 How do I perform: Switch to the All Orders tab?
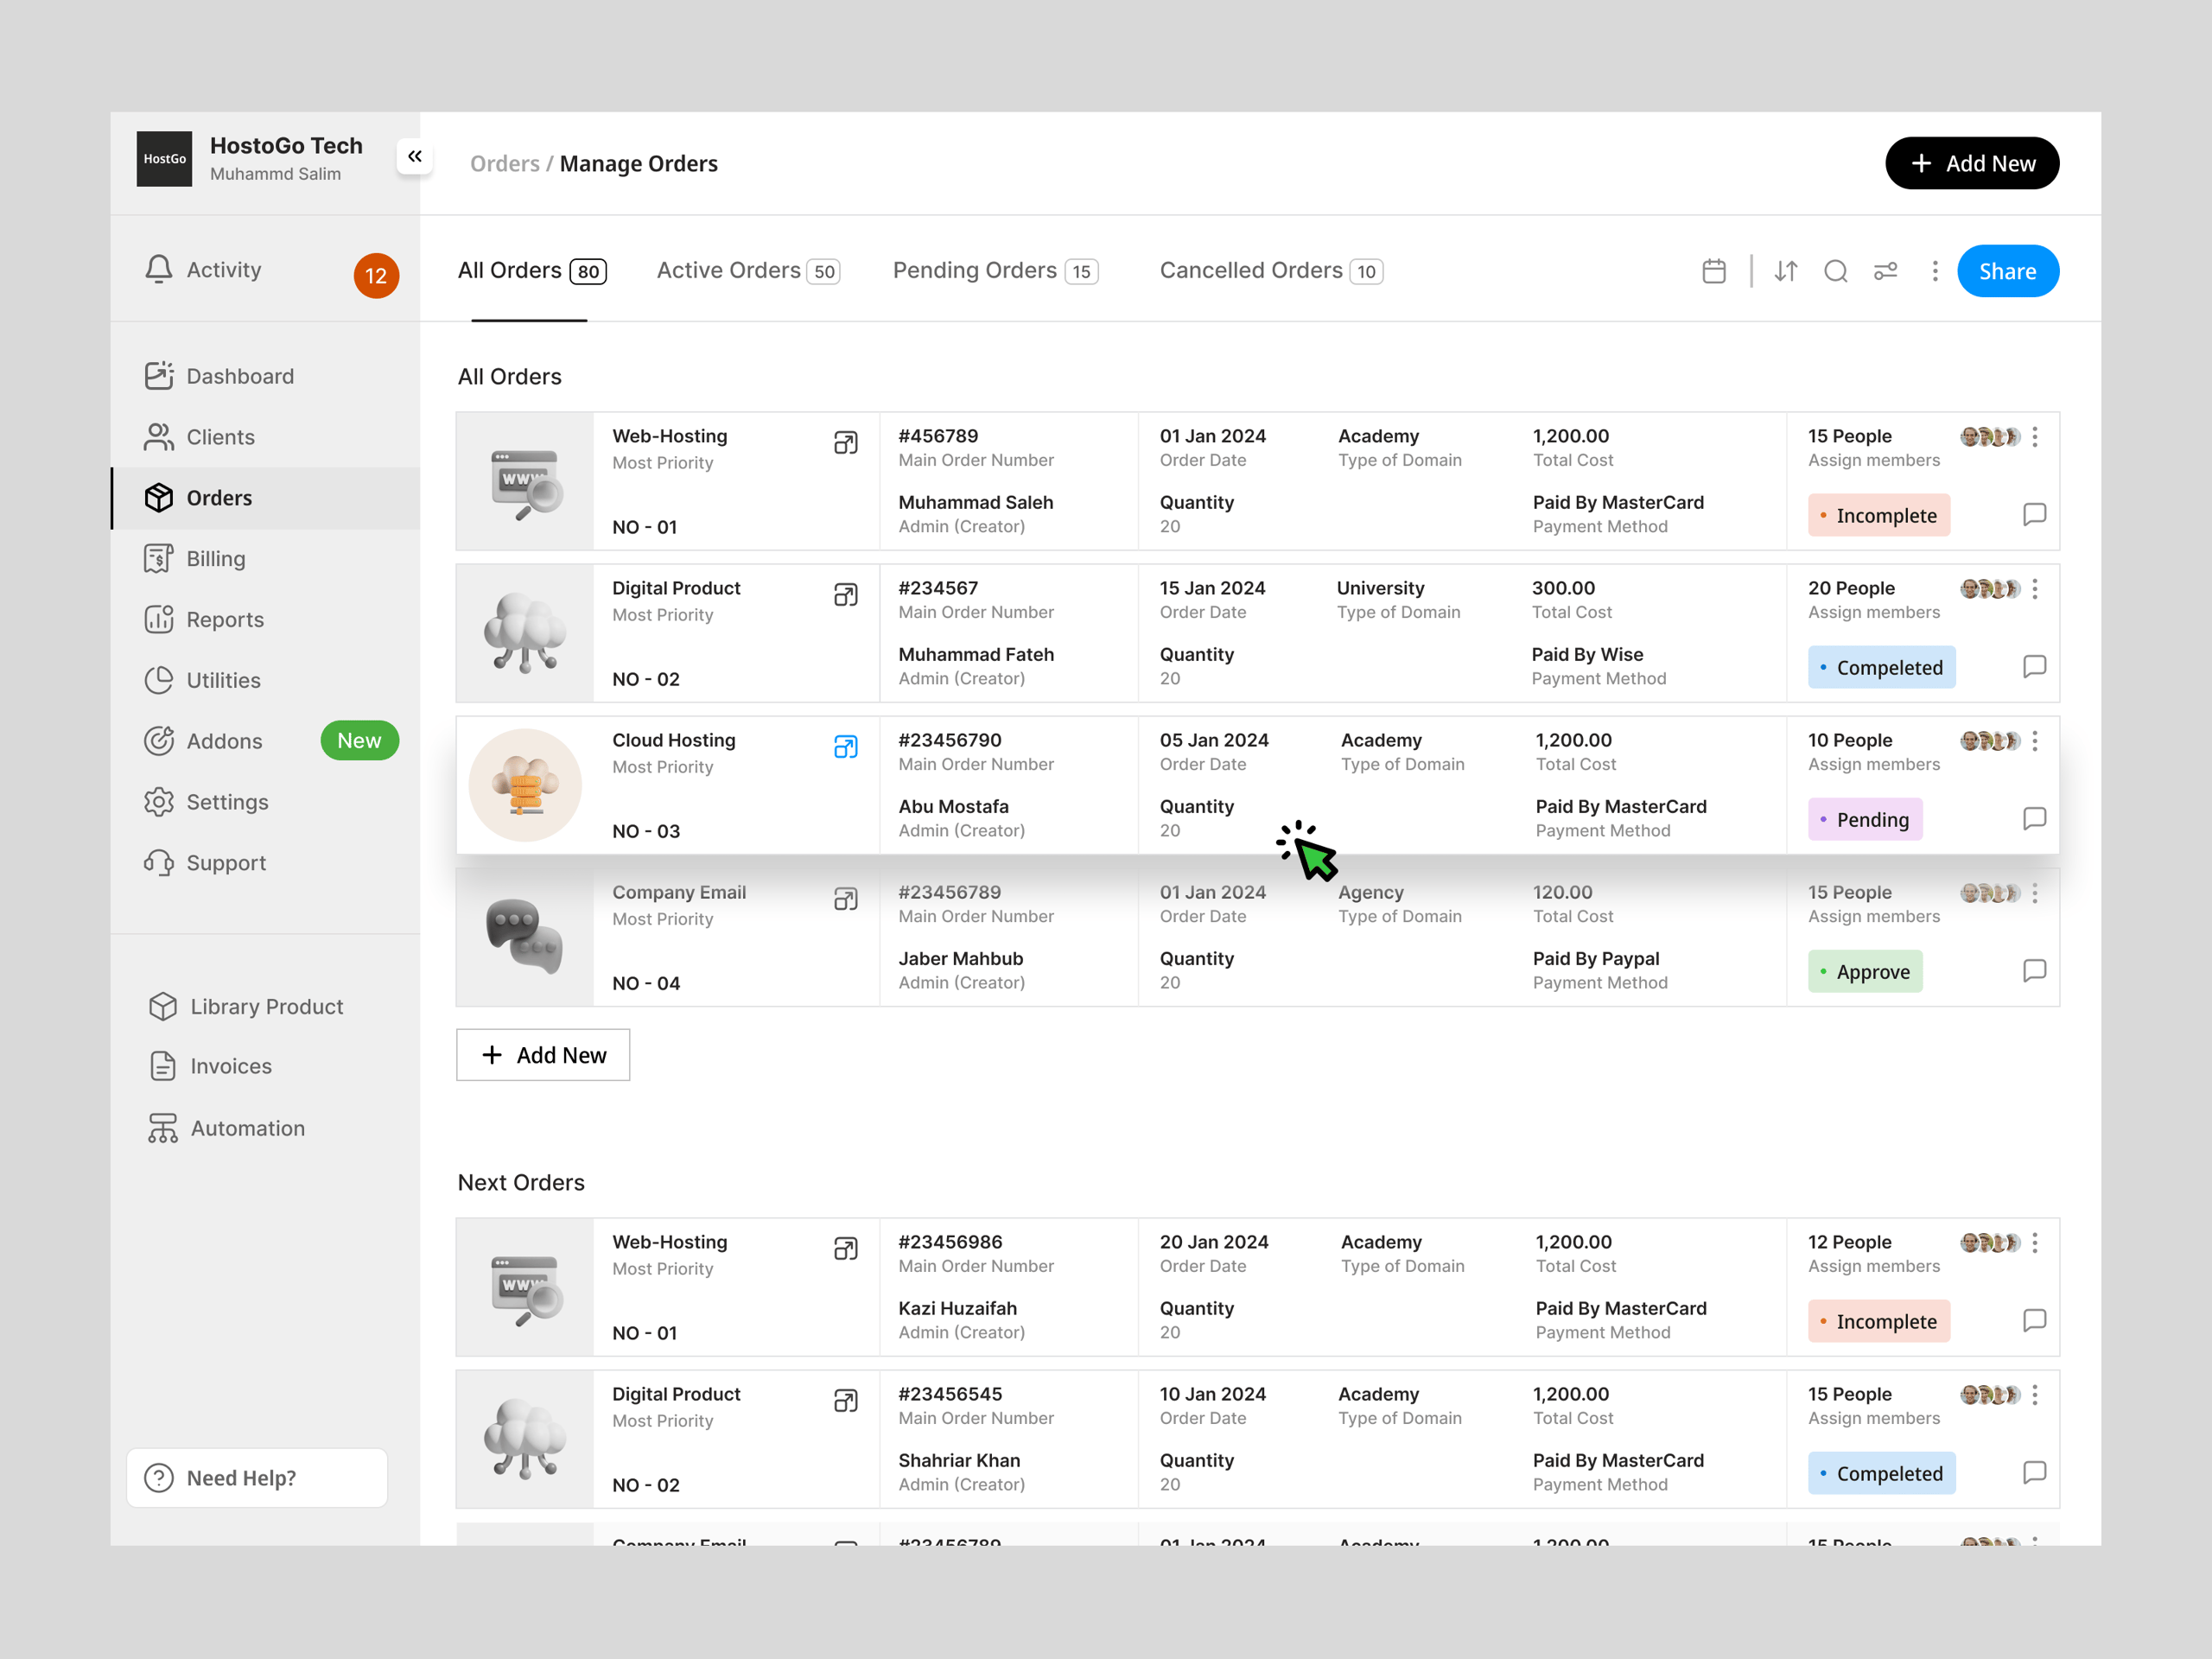coord(532,271)
